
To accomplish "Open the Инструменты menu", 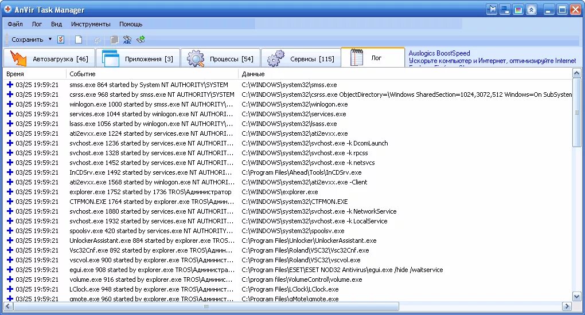I will [x=91, y=24].
